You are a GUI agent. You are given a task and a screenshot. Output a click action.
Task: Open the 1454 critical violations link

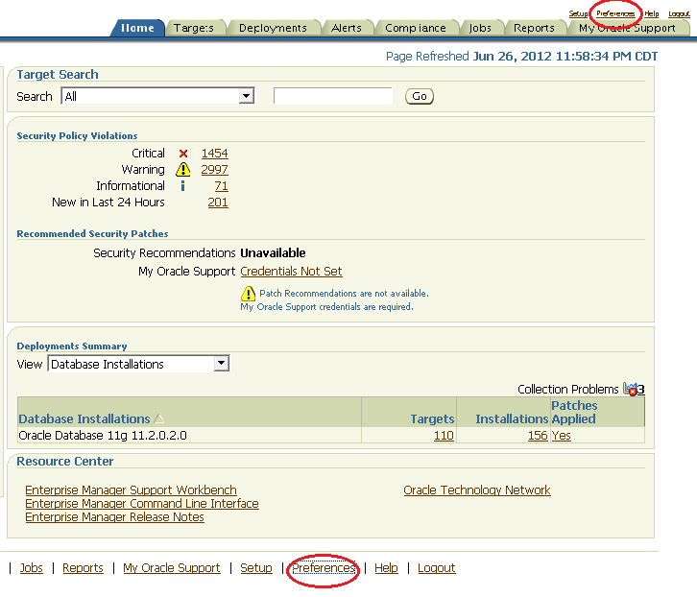coord(215,154)
